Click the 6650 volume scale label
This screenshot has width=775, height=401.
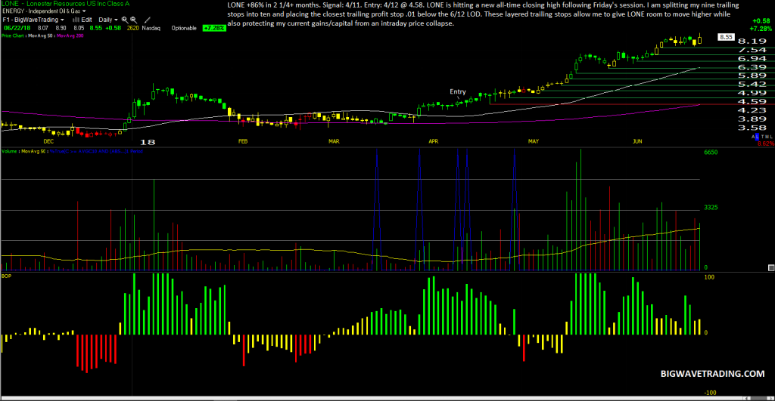click(x=711, y=152)
